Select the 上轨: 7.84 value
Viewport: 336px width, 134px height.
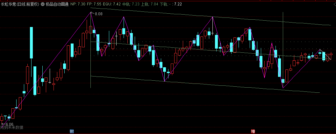point(150,4)
